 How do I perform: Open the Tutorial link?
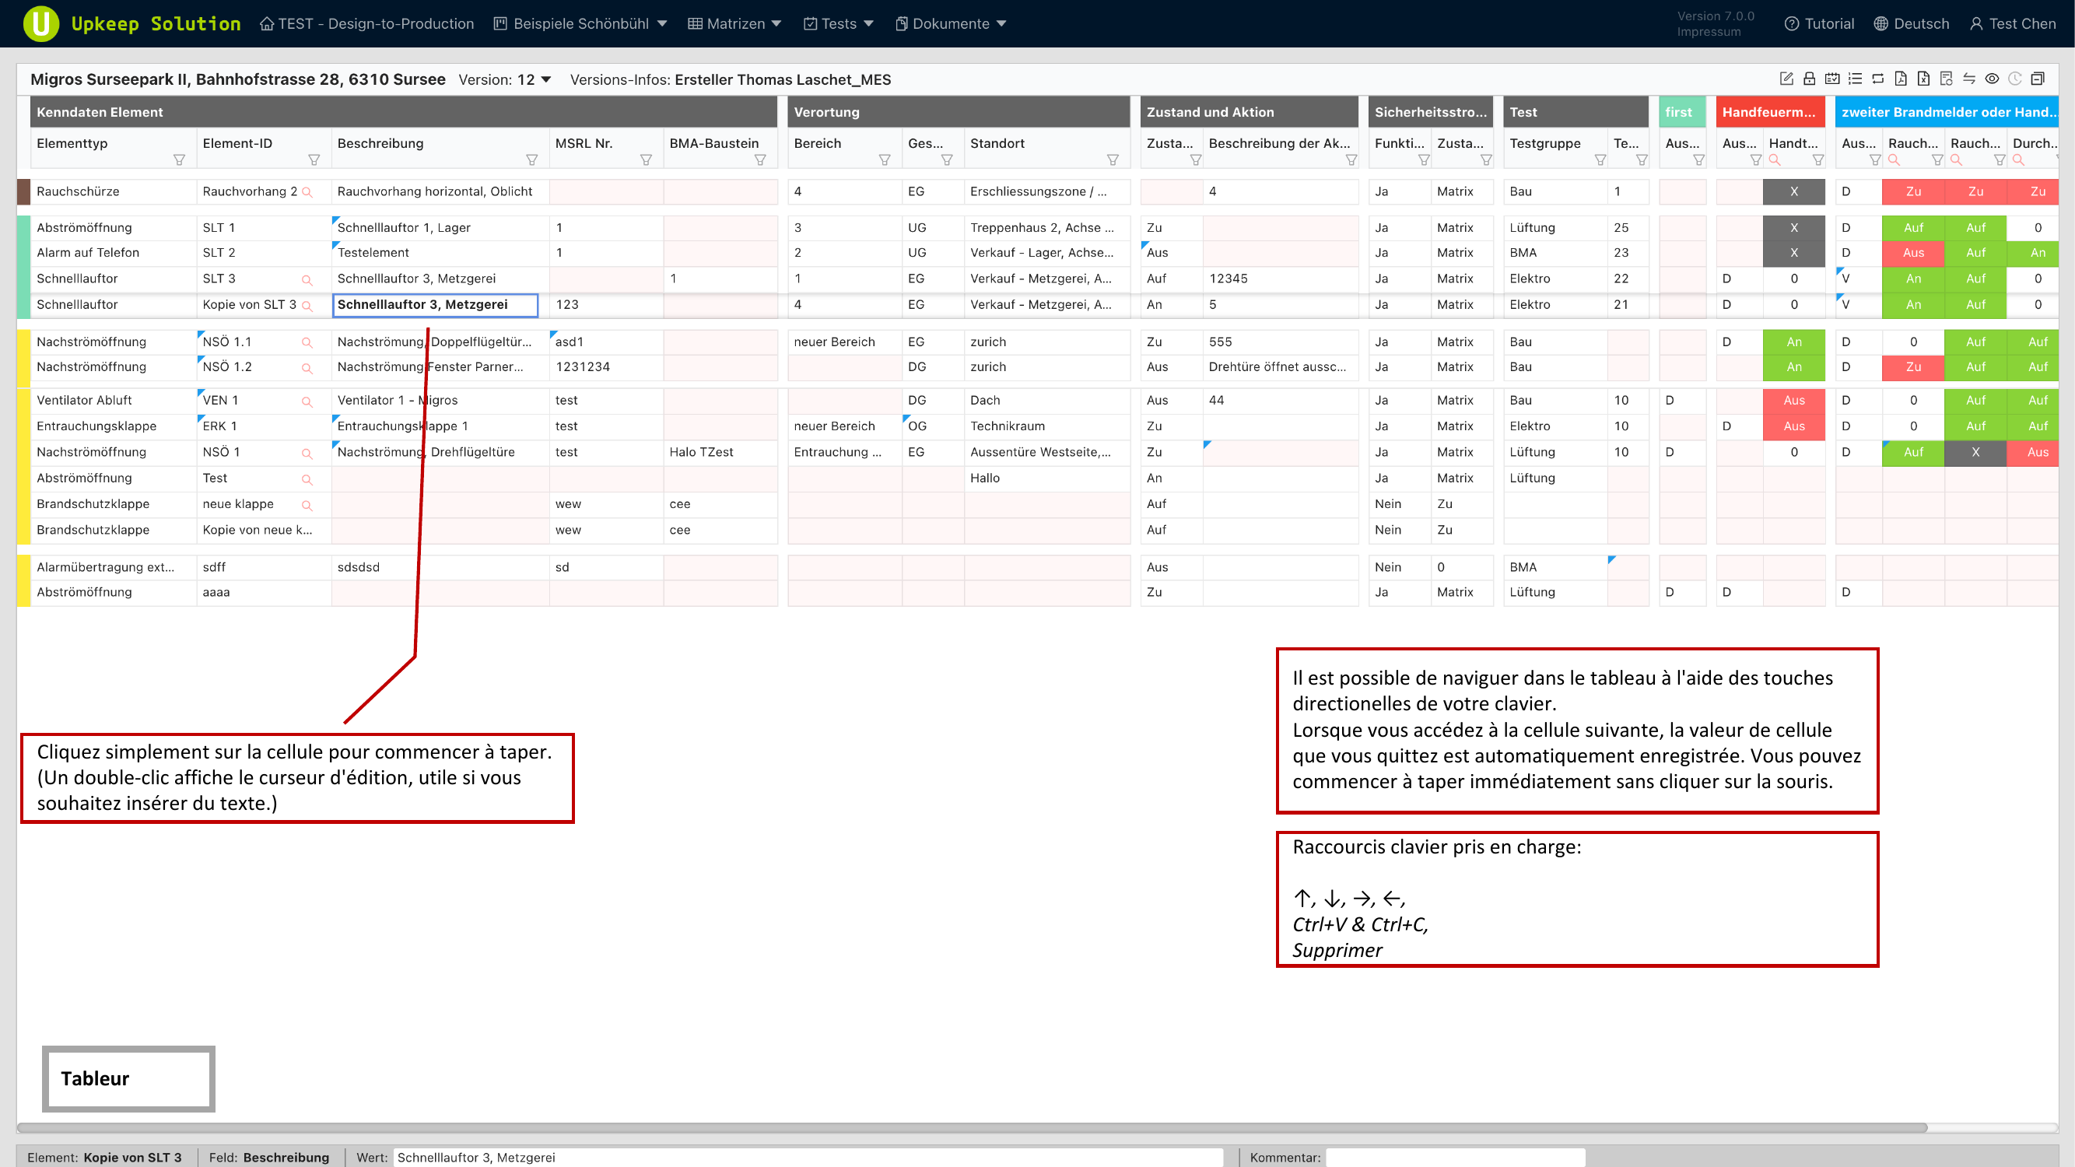(1819, 23)
